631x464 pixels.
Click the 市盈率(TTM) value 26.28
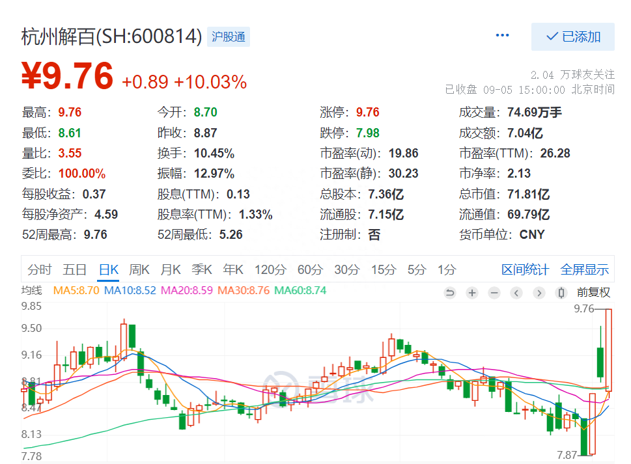coord(555,153)
